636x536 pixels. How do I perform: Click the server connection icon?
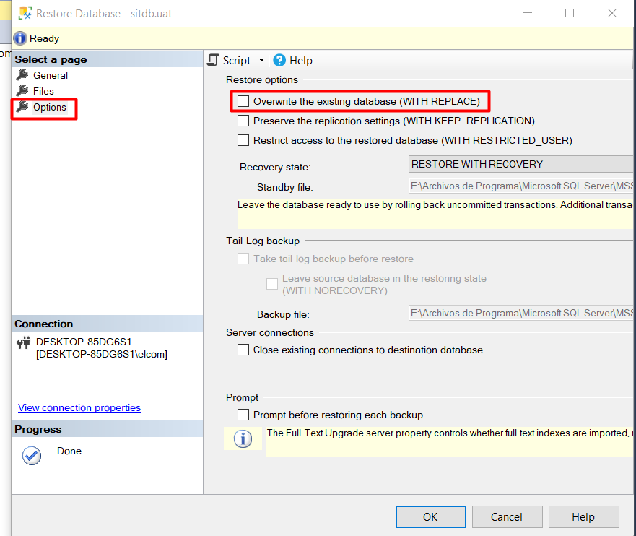click(x=24, y=342)
